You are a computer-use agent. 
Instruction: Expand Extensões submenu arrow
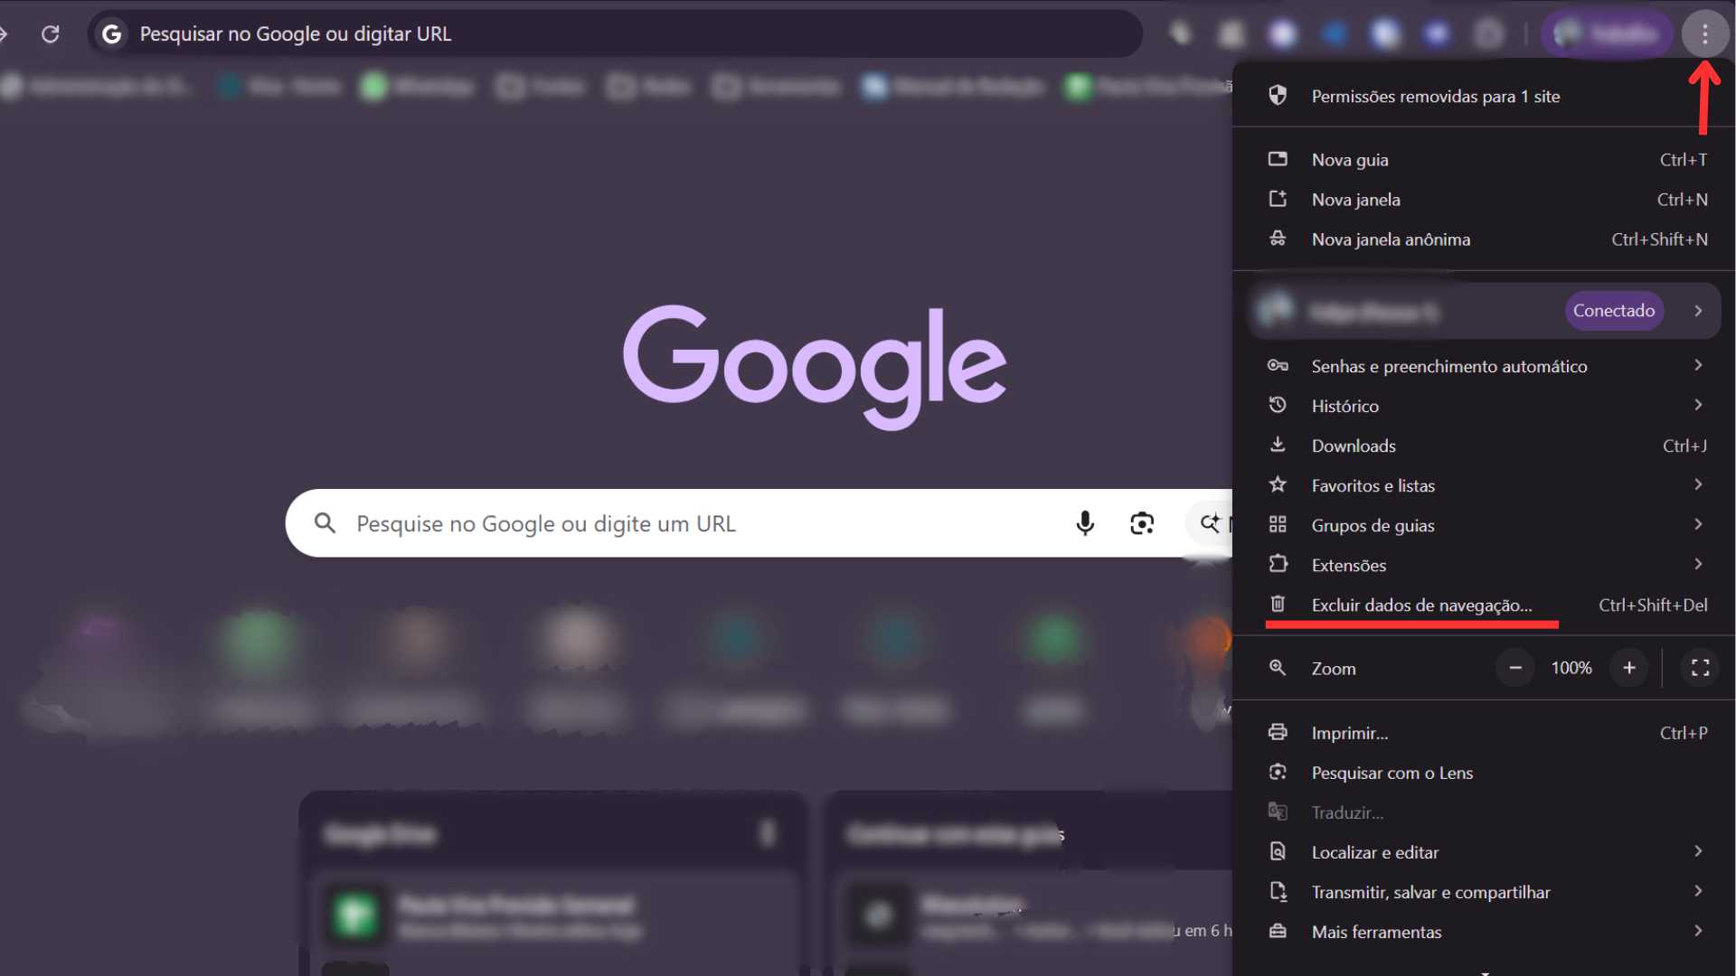pyautogui.click(x=1698, y=564)
